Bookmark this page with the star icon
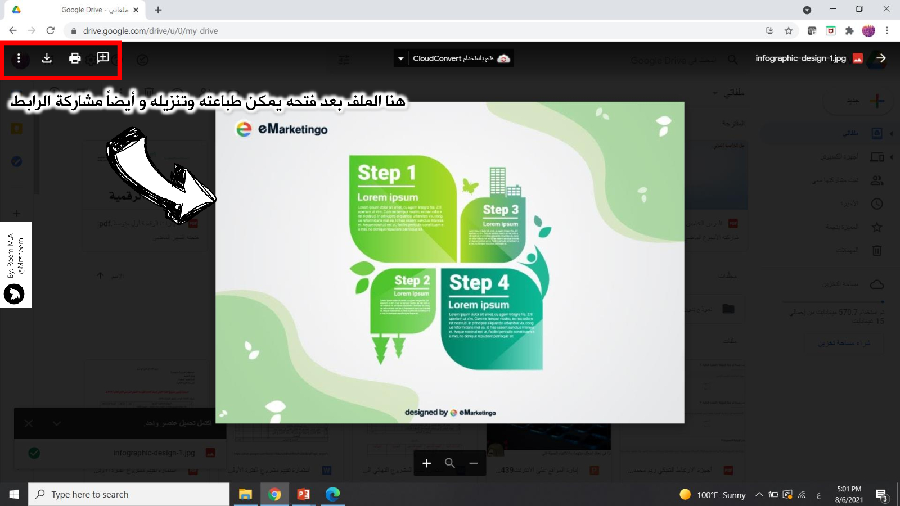 click(x=789, y=31)
